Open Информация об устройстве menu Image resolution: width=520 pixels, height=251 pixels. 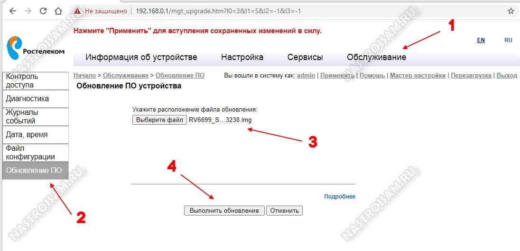click(x=141, y=57)
